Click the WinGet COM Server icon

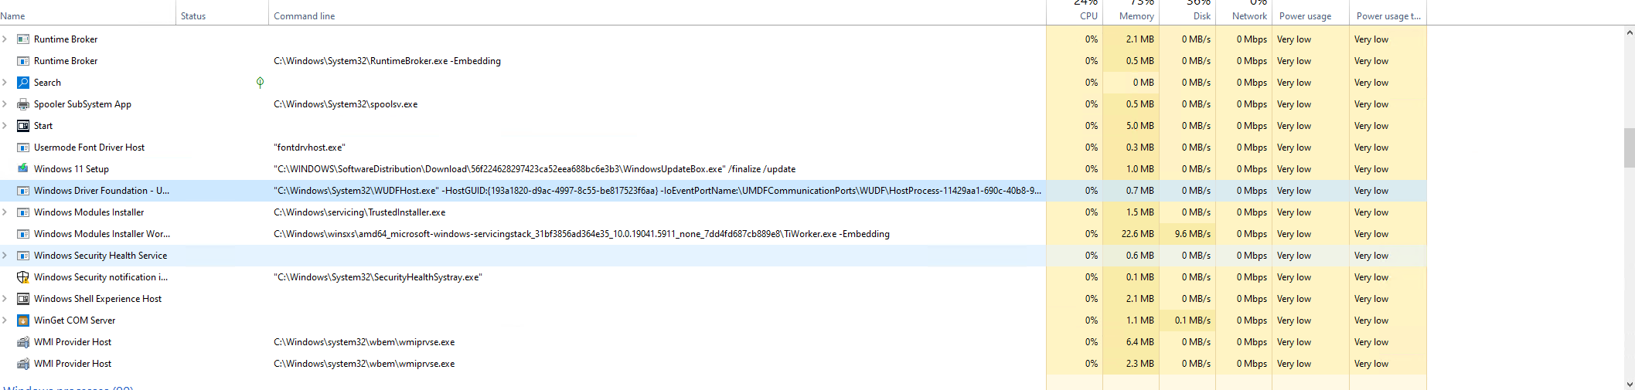[23, 320]
